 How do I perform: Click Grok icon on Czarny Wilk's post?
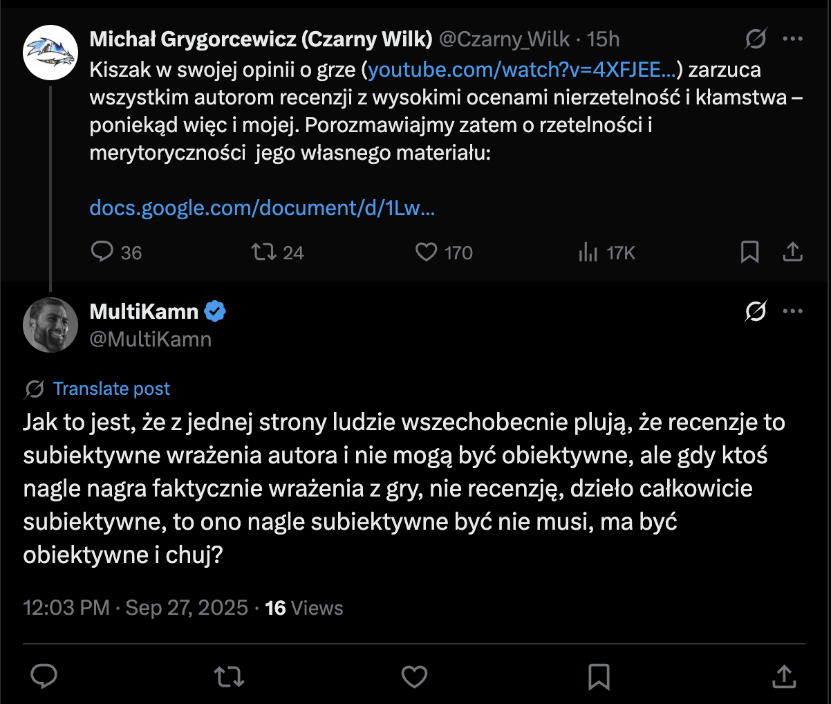tap(755, 39)
